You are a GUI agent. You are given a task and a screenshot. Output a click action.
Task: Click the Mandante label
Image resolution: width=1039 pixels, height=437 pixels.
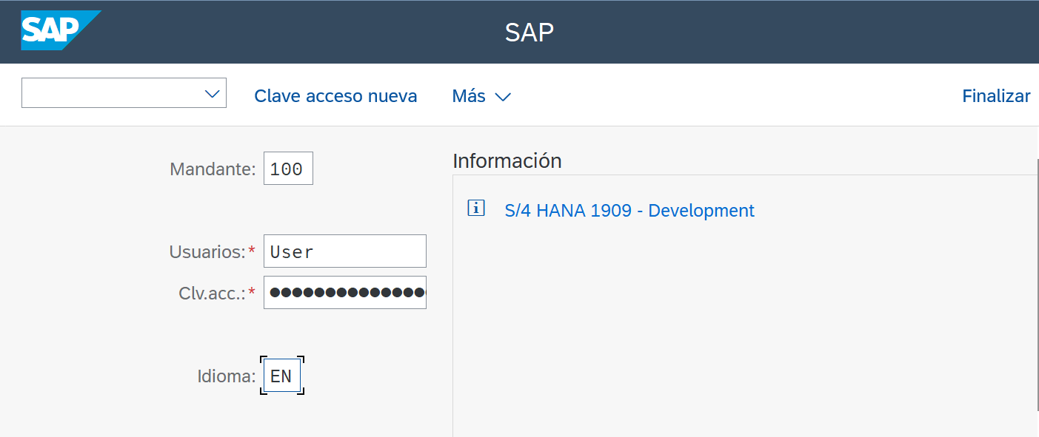[x=213, y=169]
